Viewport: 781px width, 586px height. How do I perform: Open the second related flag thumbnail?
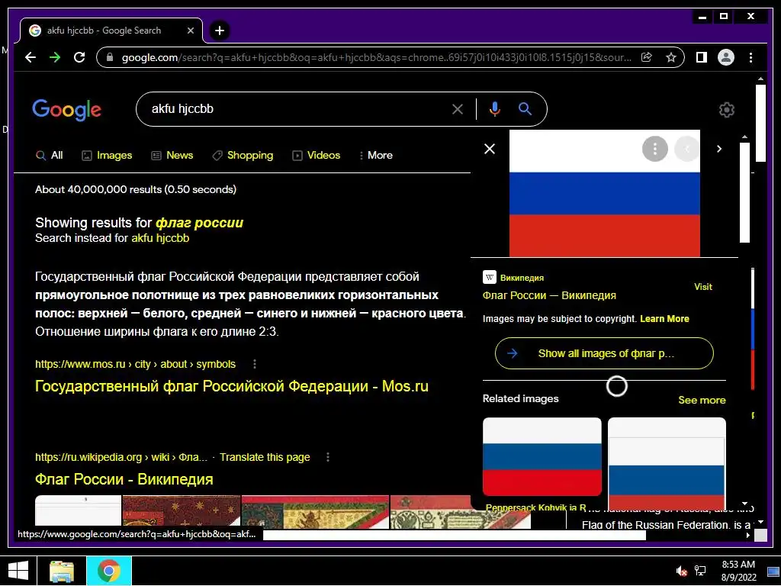(667, 463)
